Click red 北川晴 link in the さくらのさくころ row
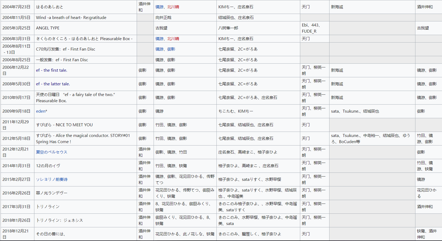 [x=173, y=39]
